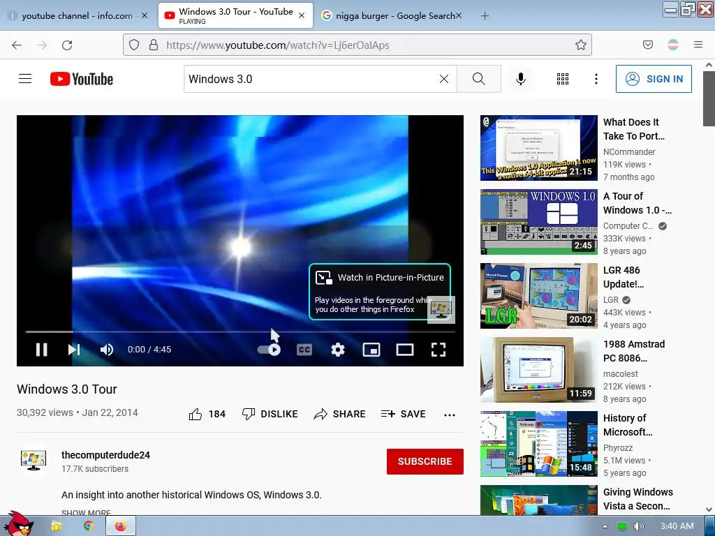Expand description with SHOW MORE
The height and width of the screenshot is (536, 715).
(x=86, y=512)
